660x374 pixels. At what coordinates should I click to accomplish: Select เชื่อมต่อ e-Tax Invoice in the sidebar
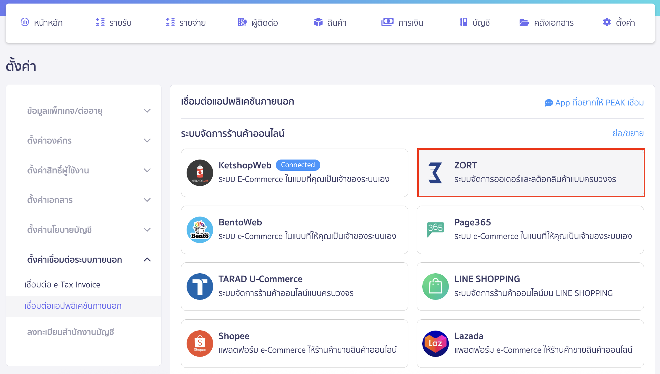coord(62,284)
